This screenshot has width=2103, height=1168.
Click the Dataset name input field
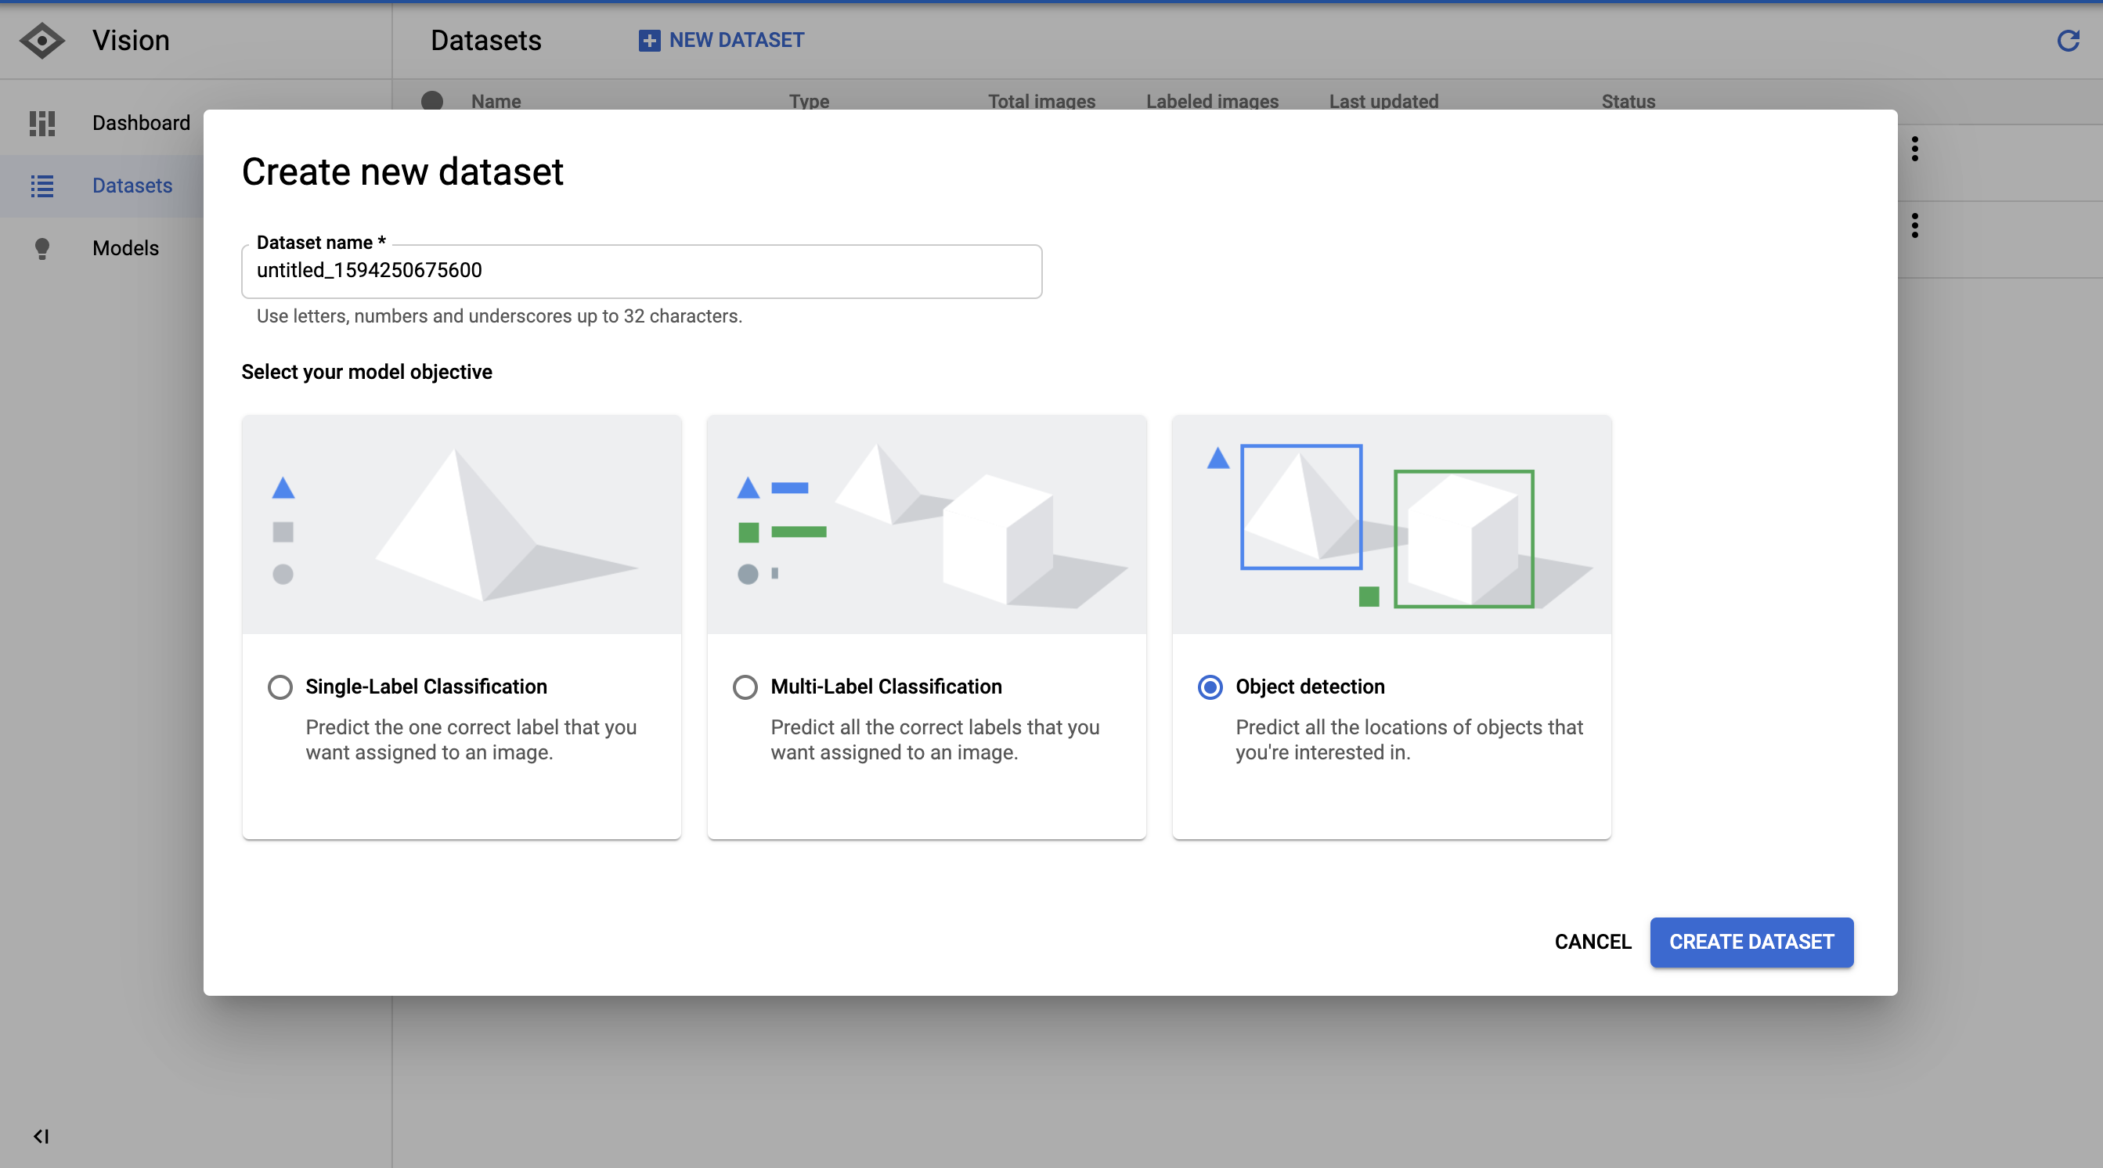[x=641, y=271]
